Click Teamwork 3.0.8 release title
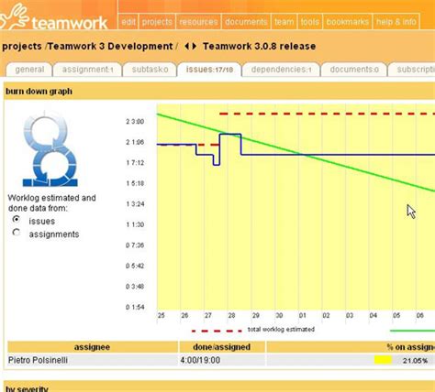The image size is (435, 392). [259, 47]
